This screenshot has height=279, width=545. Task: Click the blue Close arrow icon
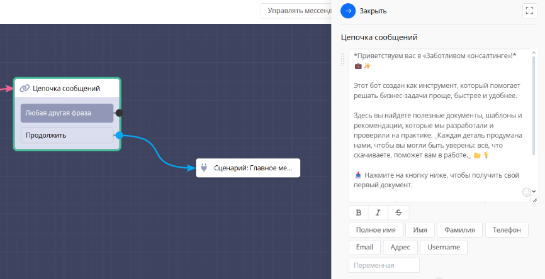click(x=348, y=11)
